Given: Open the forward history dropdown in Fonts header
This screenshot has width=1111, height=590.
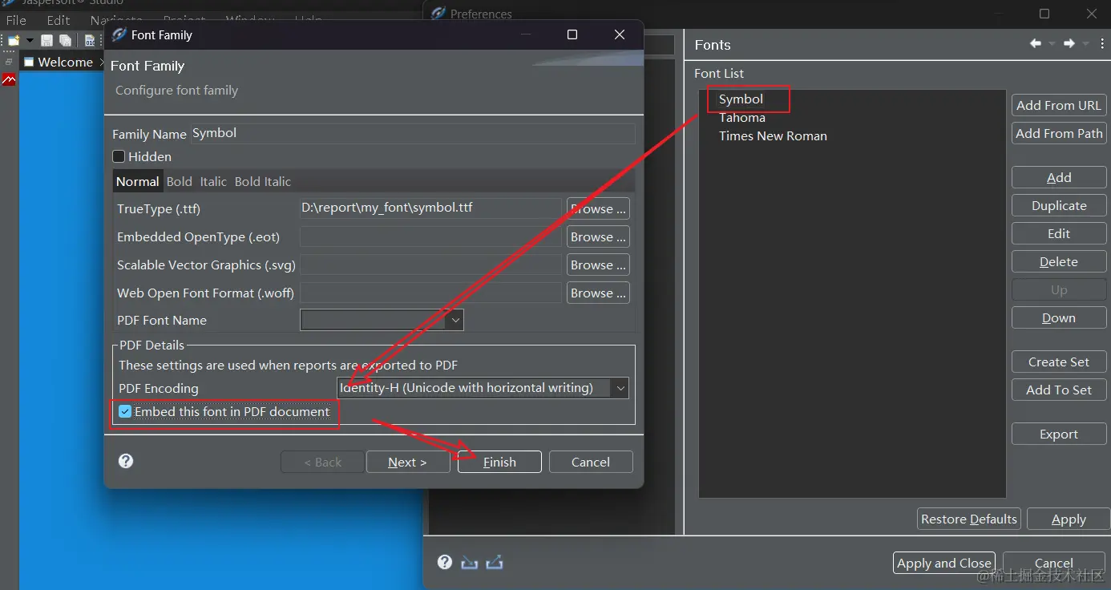Looking at the screenshot, I should click(1085, 44).
